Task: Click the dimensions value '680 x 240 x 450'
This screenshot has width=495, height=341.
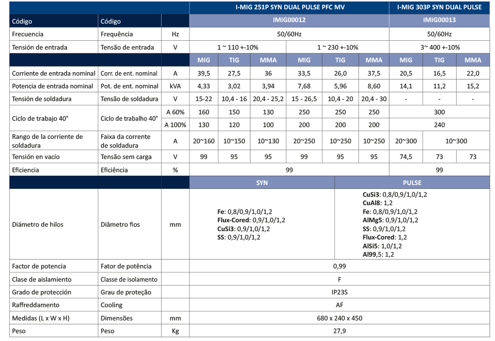Action: 339,318
